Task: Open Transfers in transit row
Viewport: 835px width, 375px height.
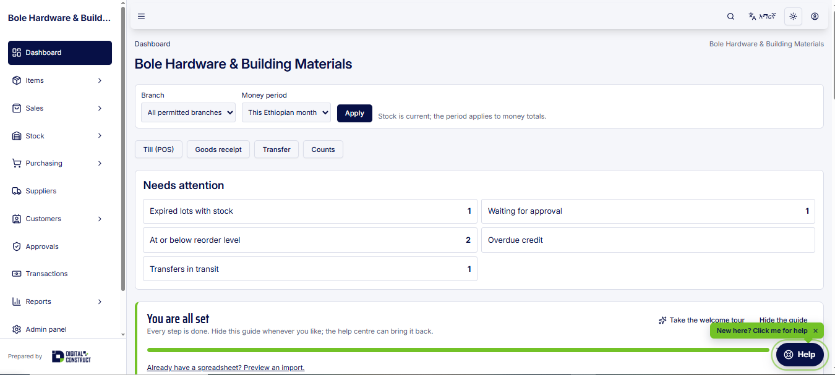Action: coord(310,269)
